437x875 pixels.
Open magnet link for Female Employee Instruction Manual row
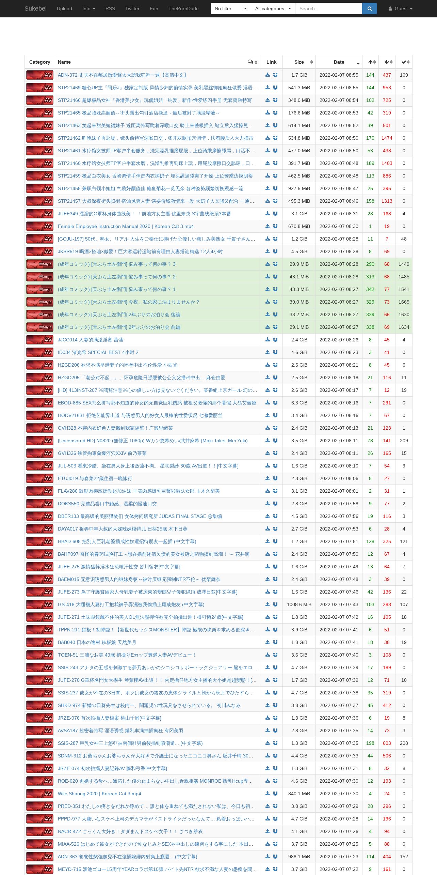tap(275, 226)
